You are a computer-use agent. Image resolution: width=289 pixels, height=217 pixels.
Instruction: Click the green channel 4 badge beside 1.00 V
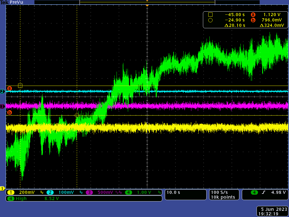click(128, 192)
